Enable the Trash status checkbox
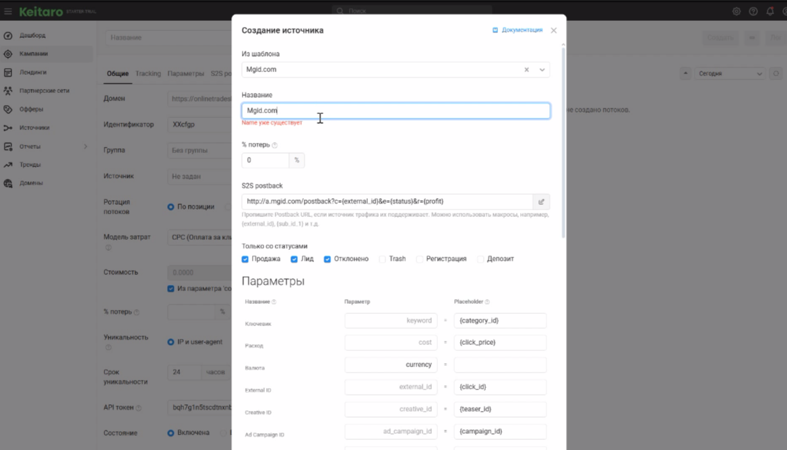787x450 pixels. 383,259
